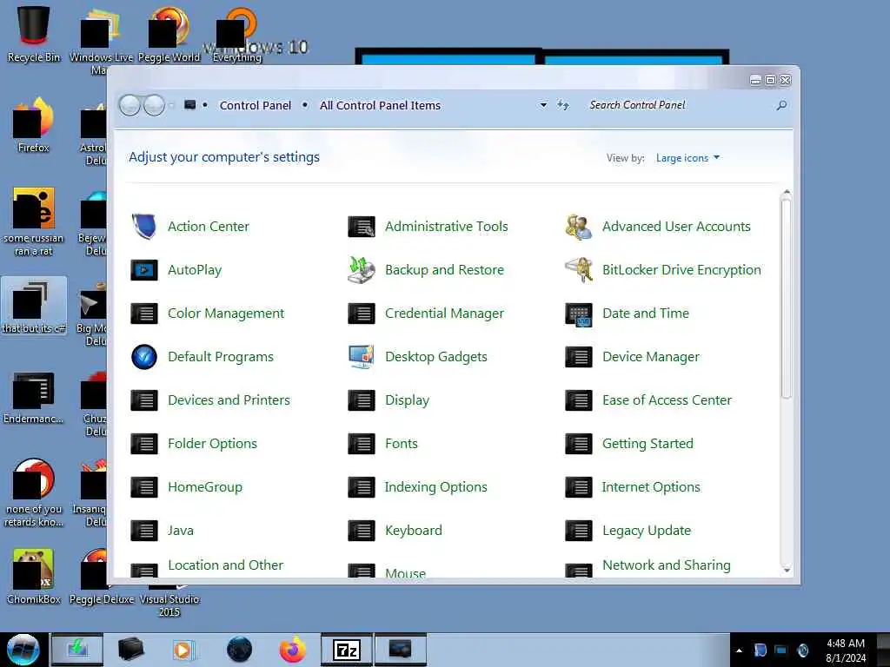Image resolution: width=890 pixels, height=667 pixels.
Task: Click the Back navigation button
Action: [130, 105]
